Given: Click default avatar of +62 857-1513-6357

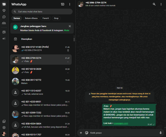Looking at the screenshot, I should coord(16,92).
